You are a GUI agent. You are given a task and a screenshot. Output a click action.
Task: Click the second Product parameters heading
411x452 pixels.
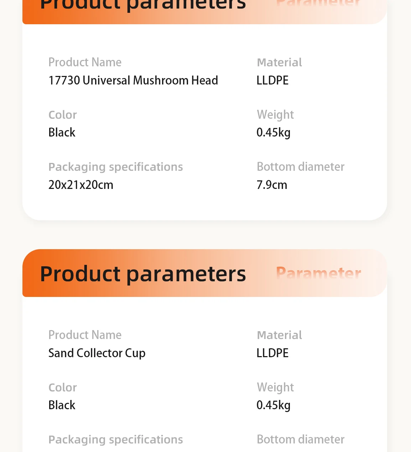(143, 274)
